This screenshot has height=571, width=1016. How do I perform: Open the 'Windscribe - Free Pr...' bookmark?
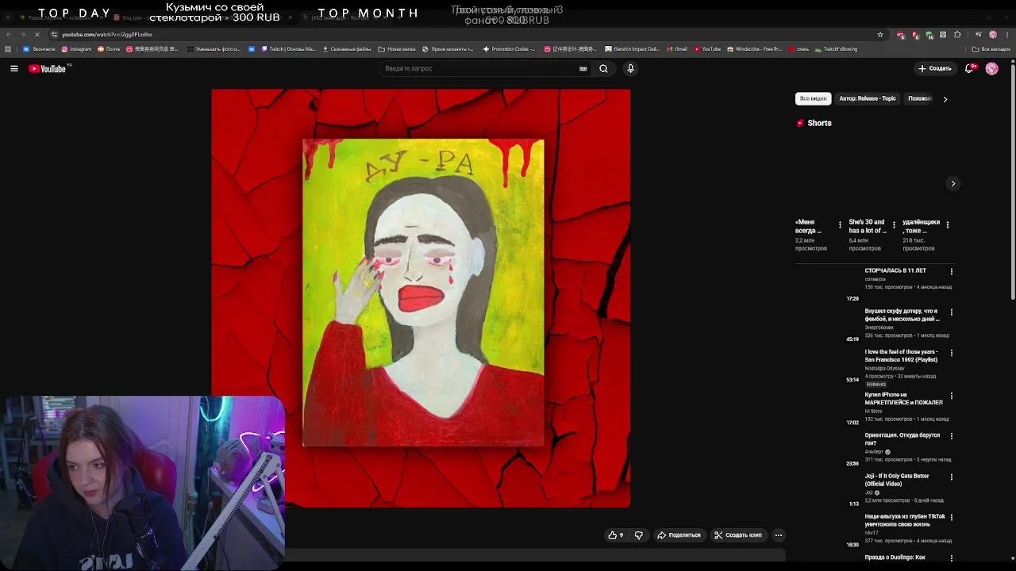[755, 49]
